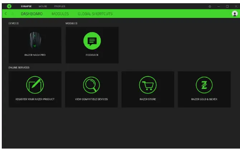Click the Modules section heading
The image size is (240, 150).
(x=71, y=23)
